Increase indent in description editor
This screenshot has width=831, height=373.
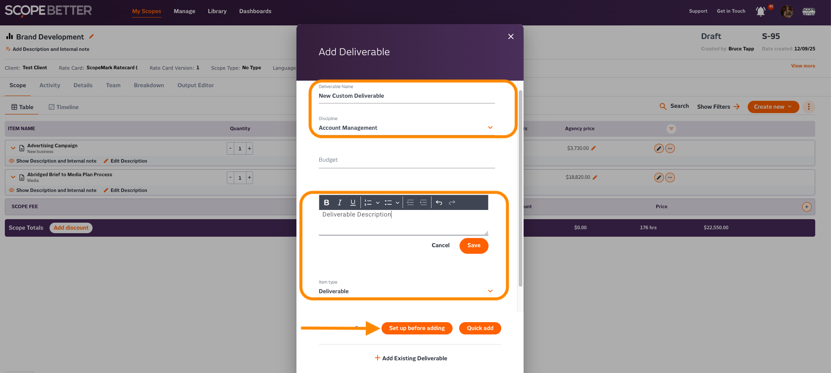tap(423, 202)
